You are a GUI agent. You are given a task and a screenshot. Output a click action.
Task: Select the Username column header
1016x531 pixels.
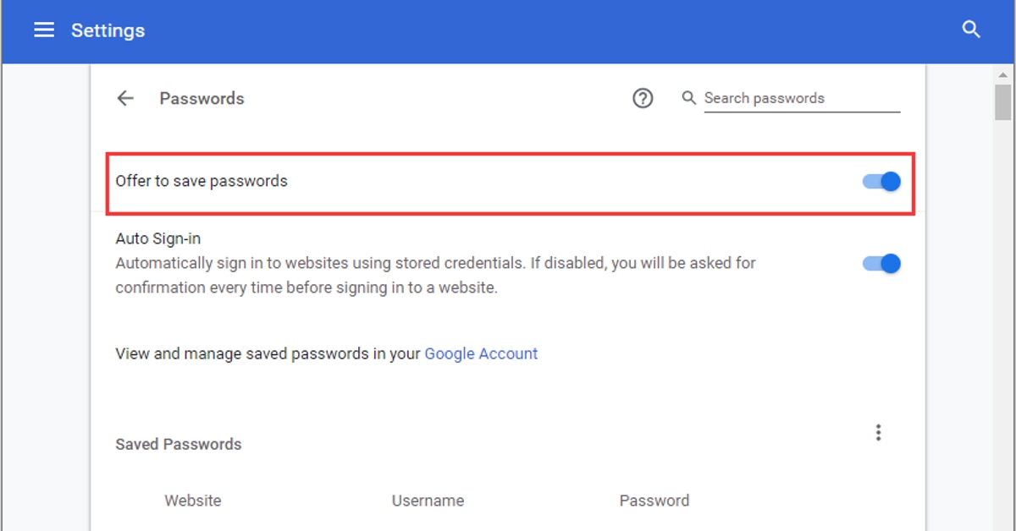(x=428, y=501)
